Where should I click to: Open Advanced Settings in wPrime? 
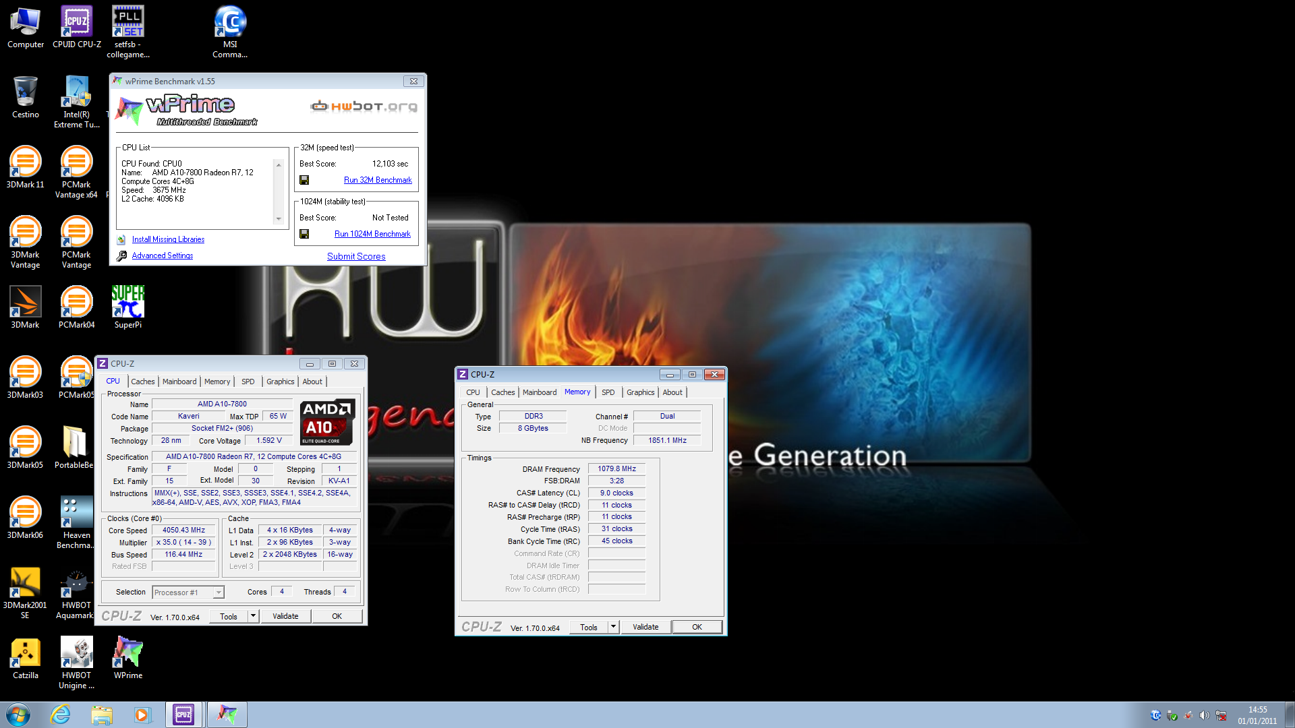tap(163, 255)
